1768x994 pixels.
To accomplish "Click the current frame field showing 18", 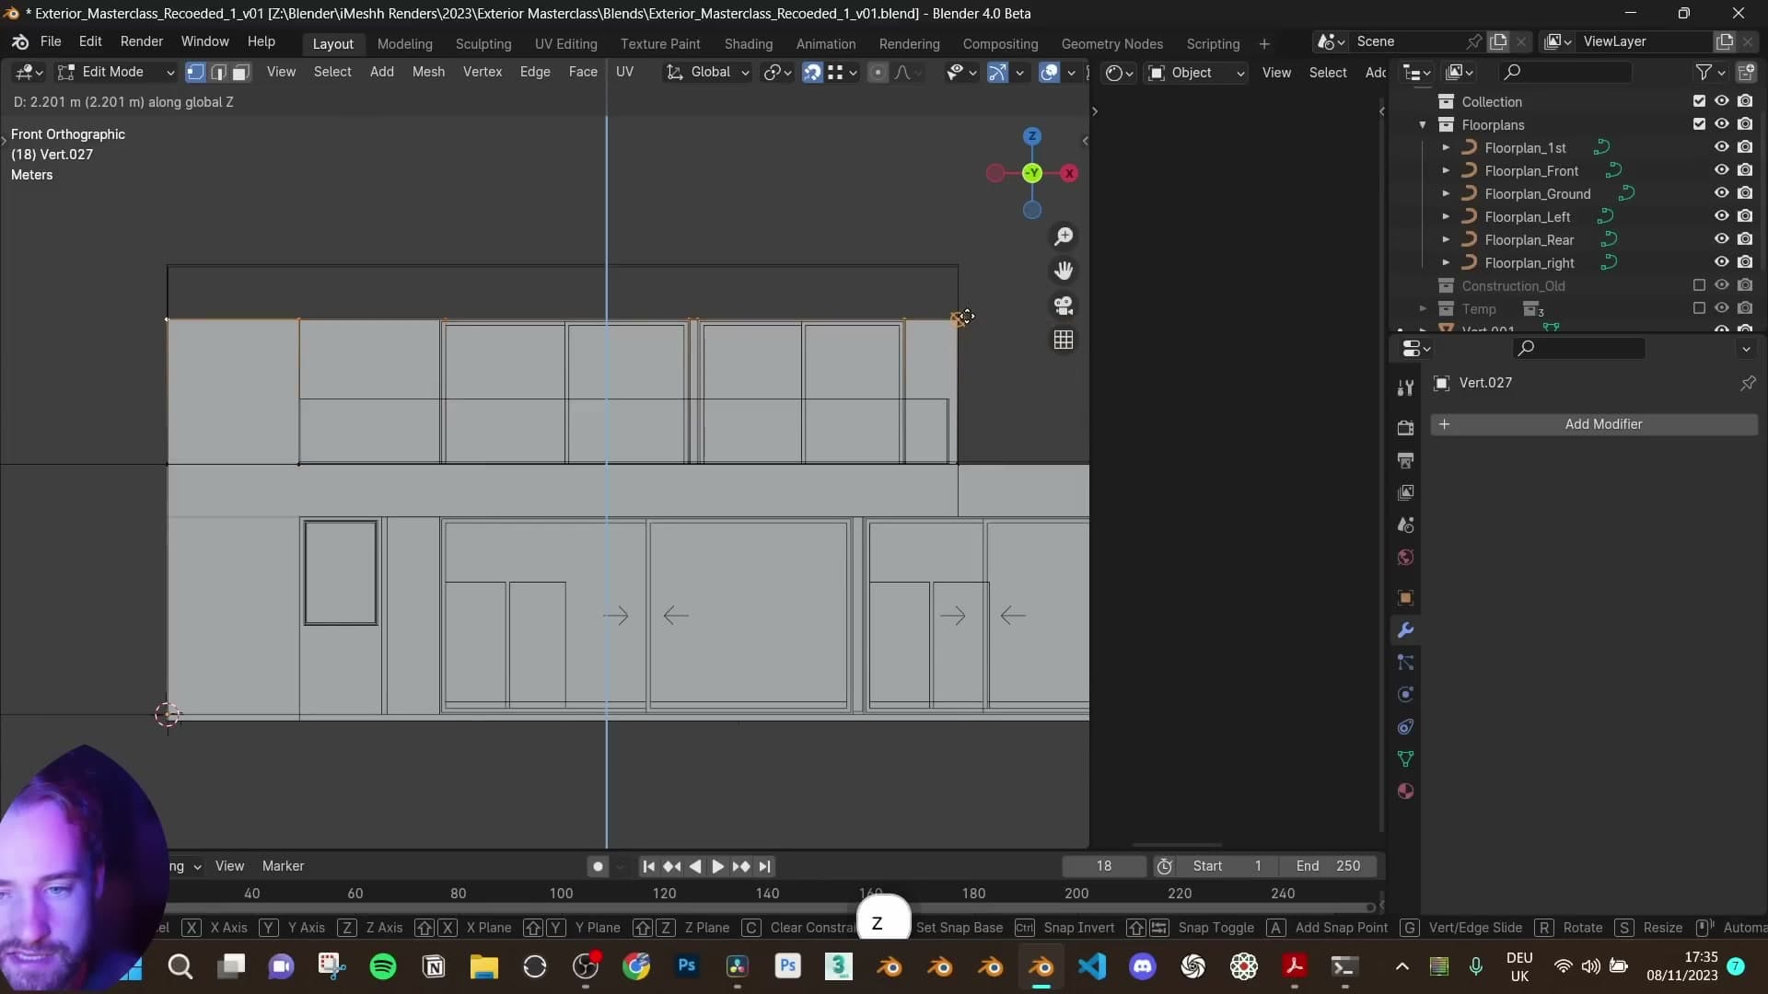I will click(x=1104, y=866).
